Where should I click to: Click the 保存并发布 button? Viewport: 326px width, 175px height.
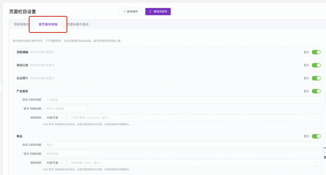(x=158, y=11)
